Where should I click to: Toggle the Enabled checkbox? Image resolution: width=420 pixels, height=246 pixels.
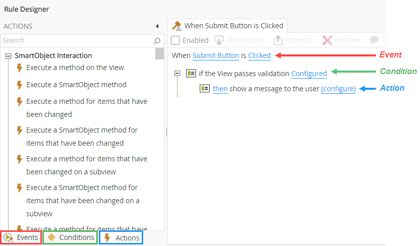(175, 40)
